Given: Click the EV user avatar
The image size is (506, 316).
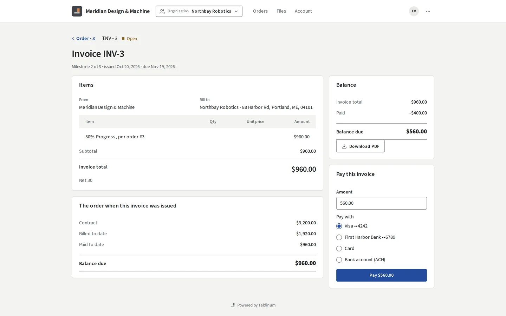Looking at the screenshot, I should [x=414, y=11].
